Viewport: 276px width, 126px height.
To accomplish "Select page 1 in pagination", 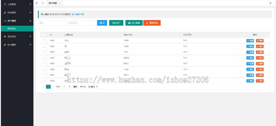I will pyautogui.click(x=48, y=87).
